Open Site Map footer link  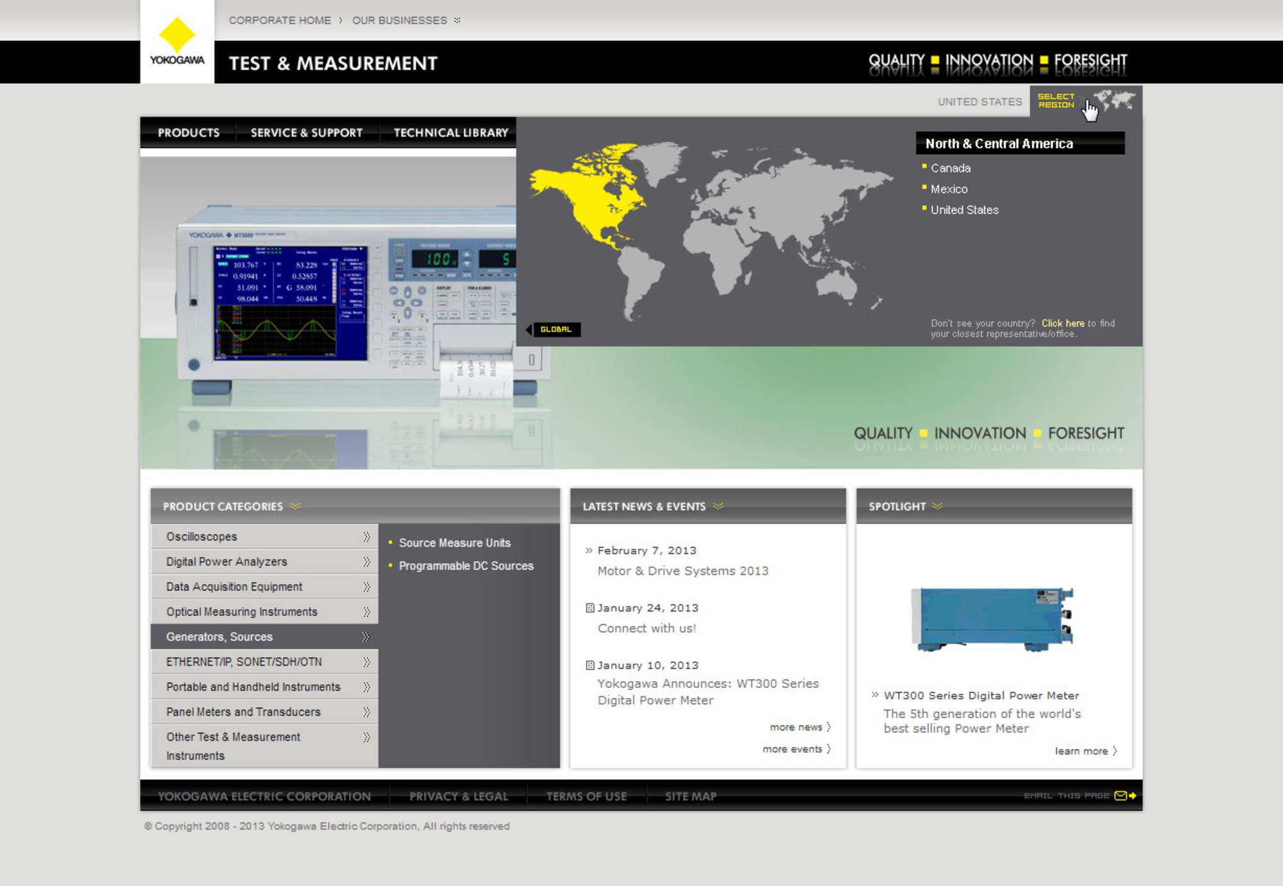tap(690, 796)
